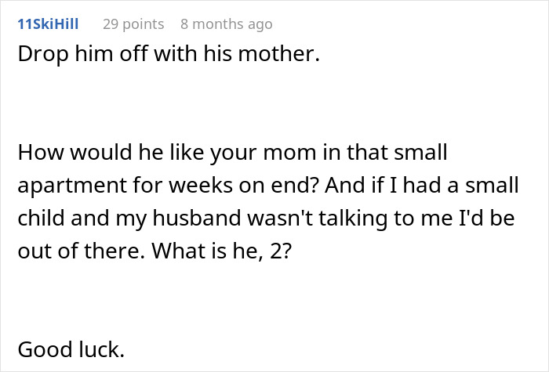Image resolution: width=549 pixels, height=372 pixels.
Task: Open the 8 months ago timestamp
Action: [x=226, y=23]
